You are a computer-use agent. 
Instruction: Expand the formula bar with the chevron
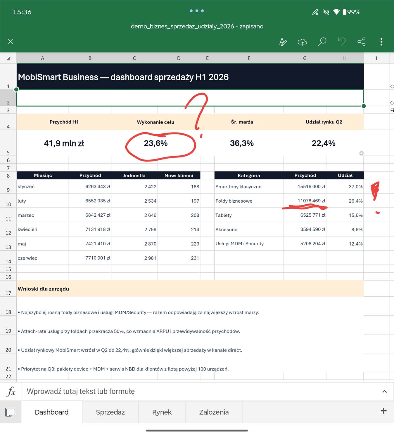385,392
